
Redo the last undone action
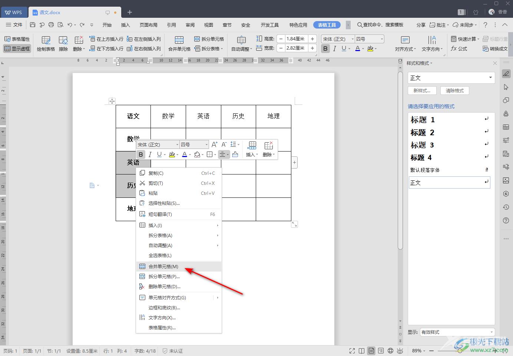click(x=82, y=25)
